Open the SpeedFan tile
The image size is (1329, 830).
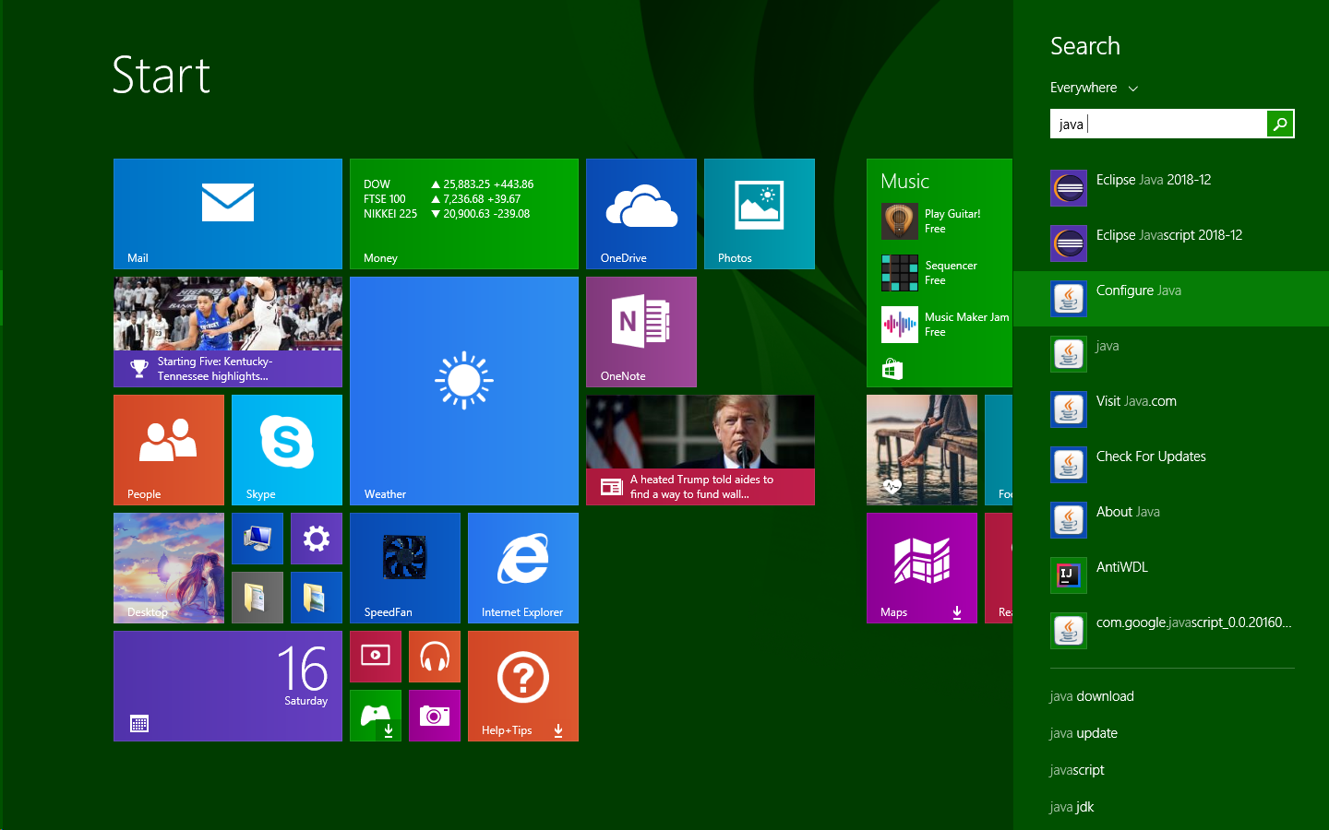point(404,568)
